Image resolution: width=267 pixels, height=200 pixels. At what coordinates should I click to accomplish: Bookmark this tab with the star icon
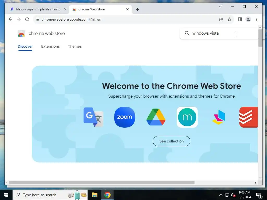[x=229, y=19]
